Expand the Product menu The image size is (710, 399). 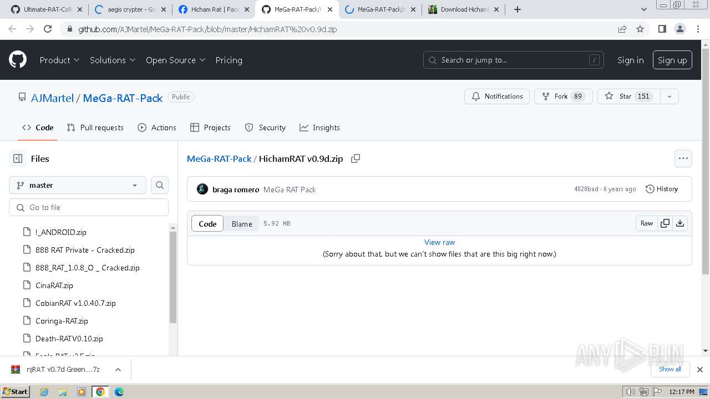[59, 60]
